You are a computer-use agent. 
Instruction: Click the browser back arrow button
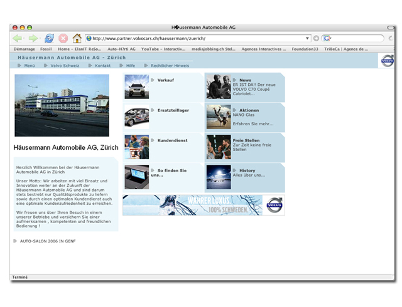(x=18, y=38)
